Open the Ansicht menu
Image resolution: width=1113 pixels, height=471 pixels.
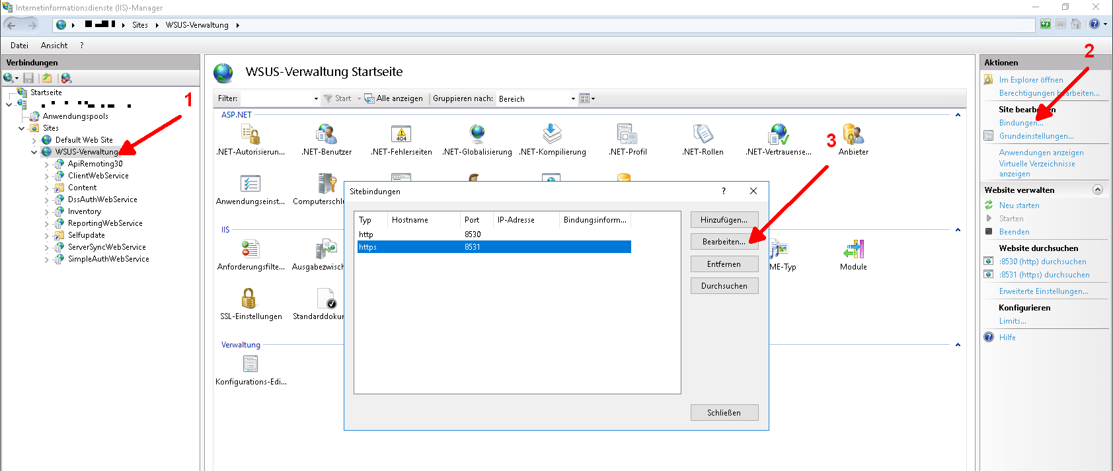tap(54, 46)
